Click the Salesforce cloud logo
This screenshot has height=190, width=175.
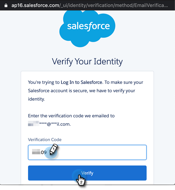click(x=88, y=27)
